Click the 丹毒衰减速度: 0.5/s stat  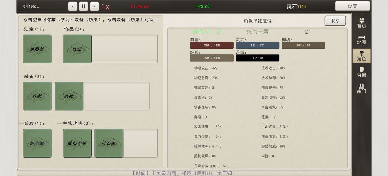tap(211, 166)
